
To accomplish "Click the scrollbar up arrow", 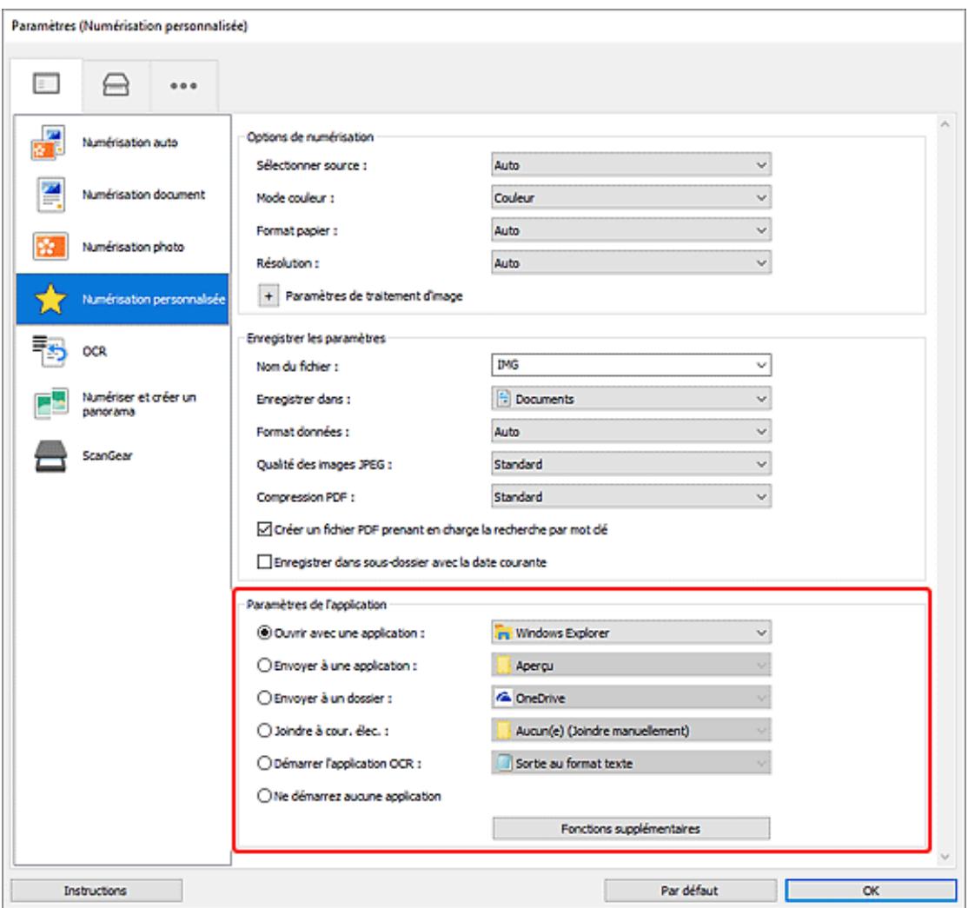I will pyautogui.click(x=945, y=124).
